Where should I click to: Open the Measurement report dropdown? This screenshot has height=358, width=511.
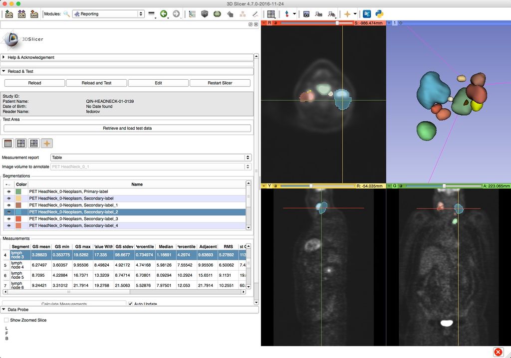point(151,158)
